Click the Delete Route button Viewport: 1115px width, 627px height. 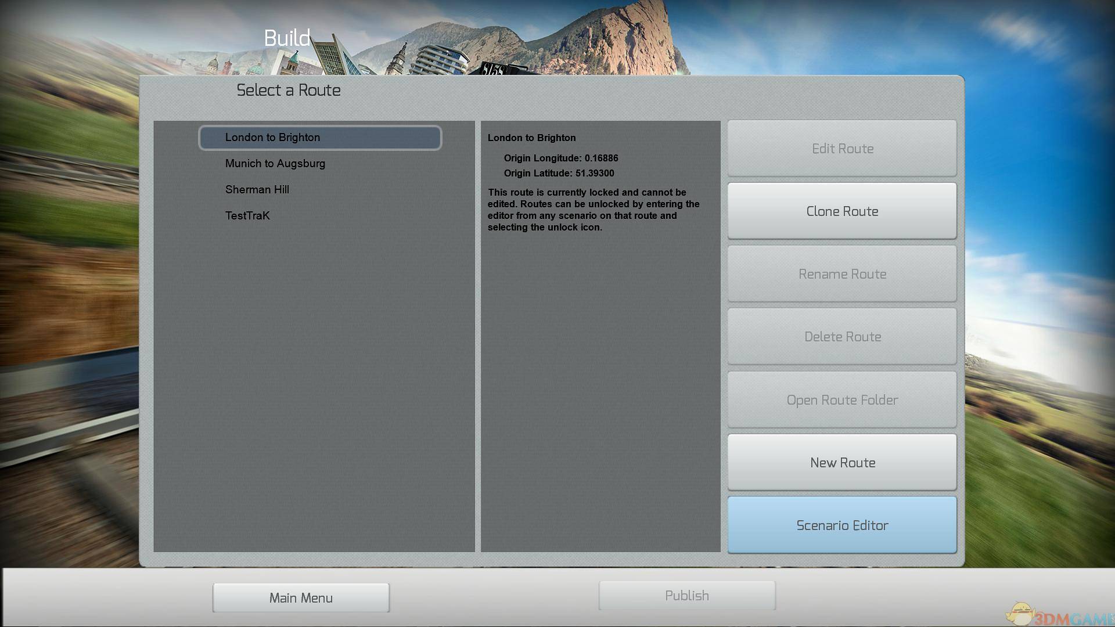pos(841,337)
